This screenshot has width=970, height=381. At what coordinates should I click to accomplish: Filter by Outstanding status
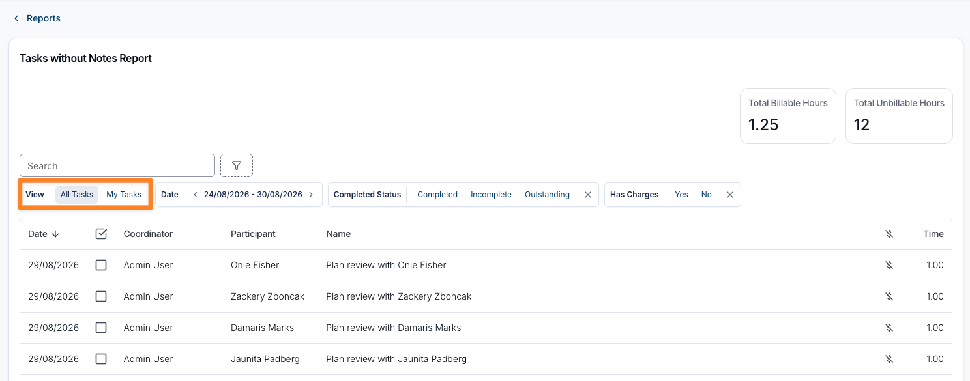click(547, 195)
